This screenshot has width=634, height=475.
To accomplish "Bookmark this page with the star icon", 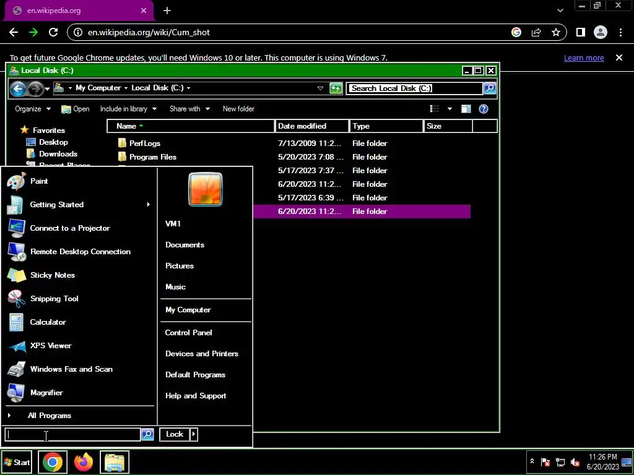I will (556, 32).
